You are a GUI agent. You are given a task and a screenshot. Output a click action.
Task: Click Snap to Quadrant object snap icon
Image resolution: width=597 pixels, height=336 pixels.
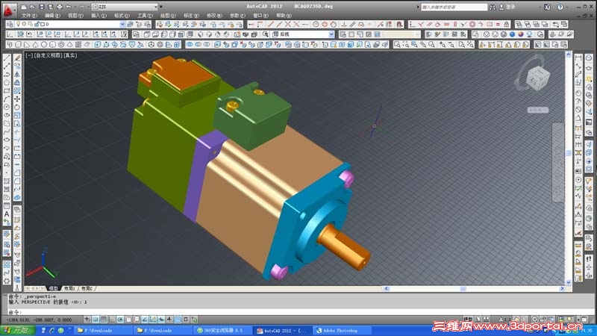point(325,25)
